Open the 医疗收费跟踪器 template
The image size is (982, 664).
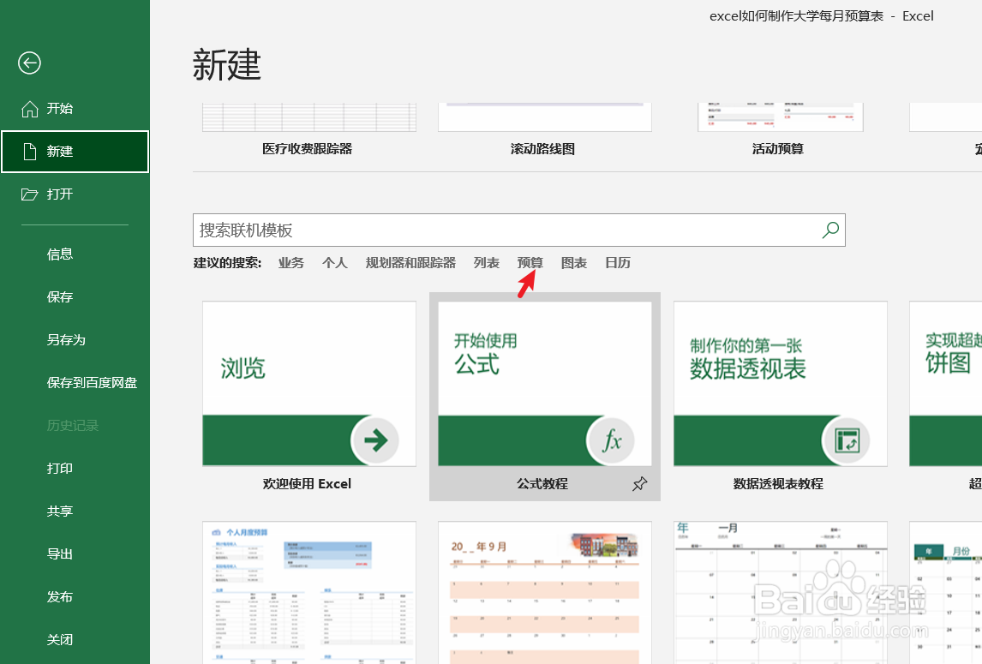308,116
